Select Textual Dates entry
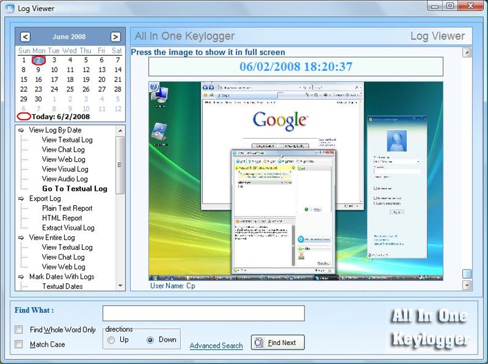 pyautogui.click(x=62, y=286)
